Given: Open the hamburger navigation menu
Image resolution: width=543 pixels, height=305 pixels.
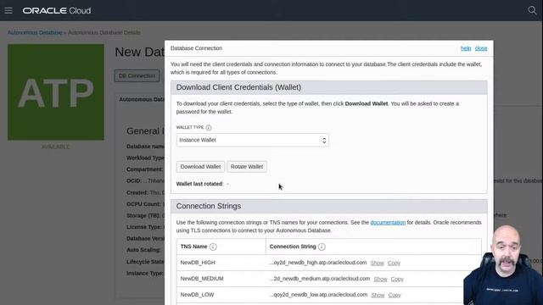Looking at the screenshot, I should point(8,11).
